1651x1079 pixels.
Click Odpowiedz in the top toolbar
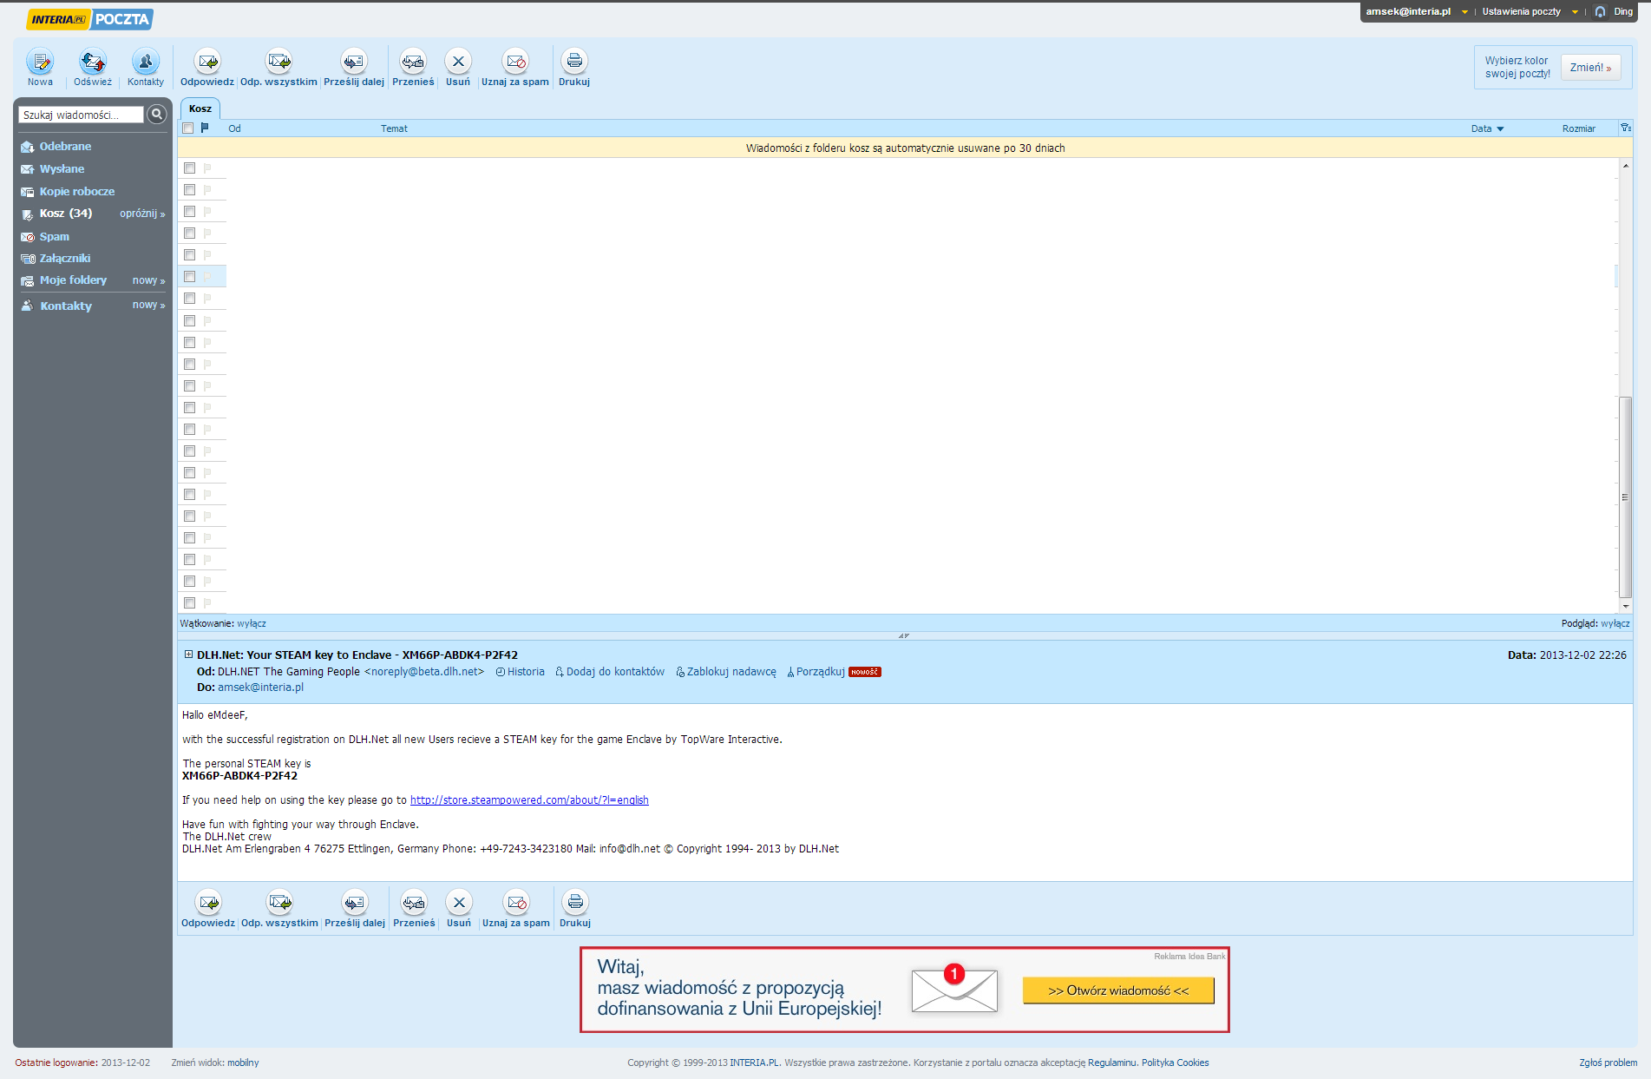(207, 67)
